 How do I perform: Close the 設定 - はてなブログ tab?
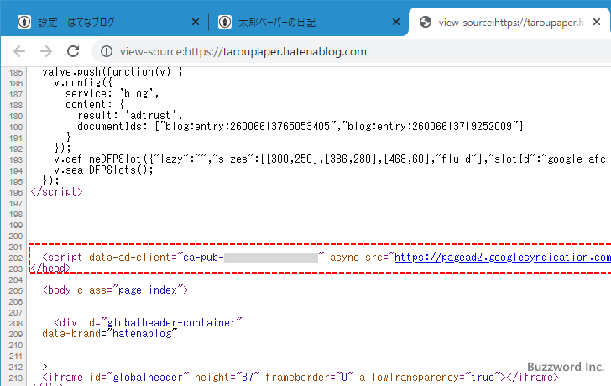196,22
